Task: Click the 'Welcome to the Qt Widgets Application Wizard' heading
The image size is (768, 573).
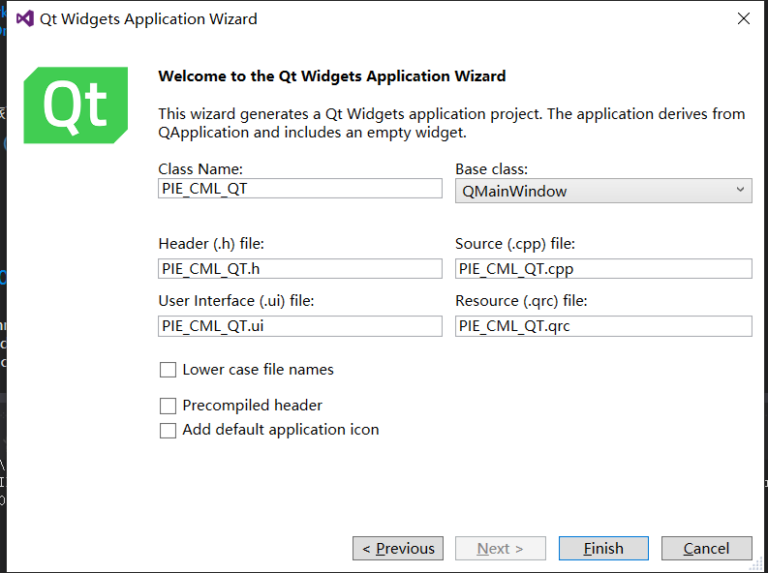Action: point(332,76)
